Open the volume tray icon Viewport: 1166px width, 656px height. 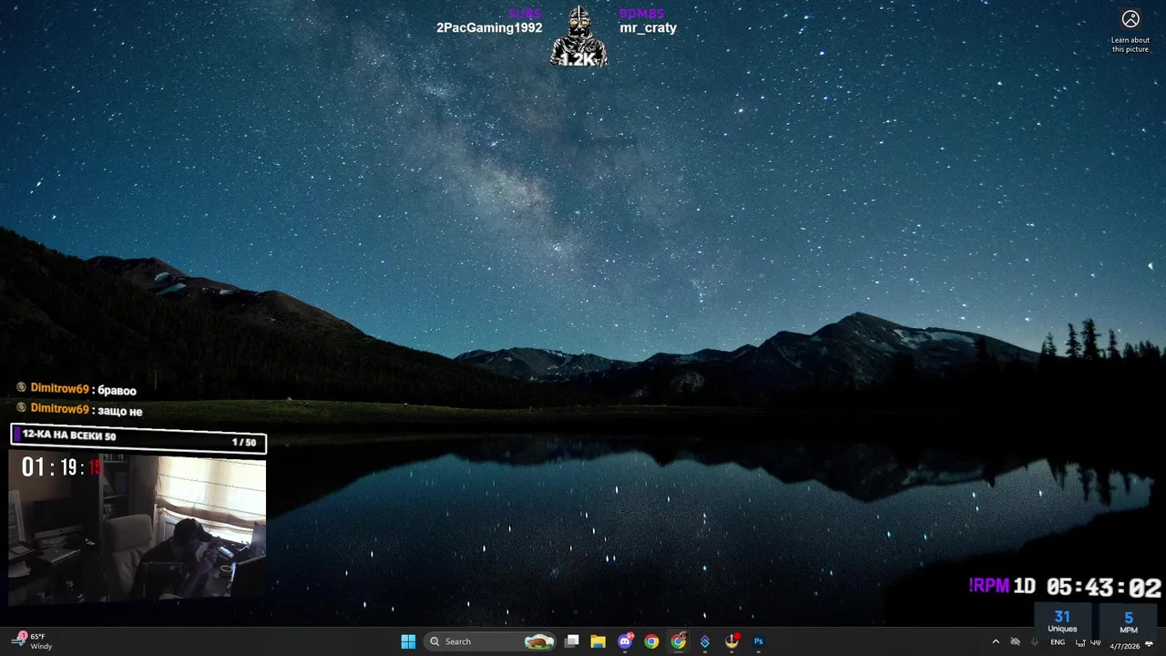[x=1096, y=642]
